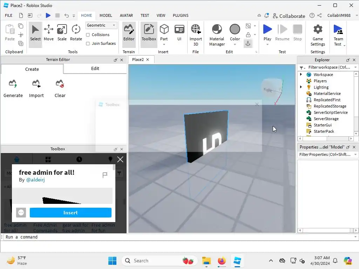Click the Import terrain icon

[x=36, y=84]
